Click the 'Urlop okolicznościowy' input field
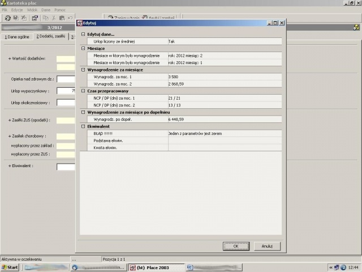Screen dimensions: 362x272 [x=66, y=103]
